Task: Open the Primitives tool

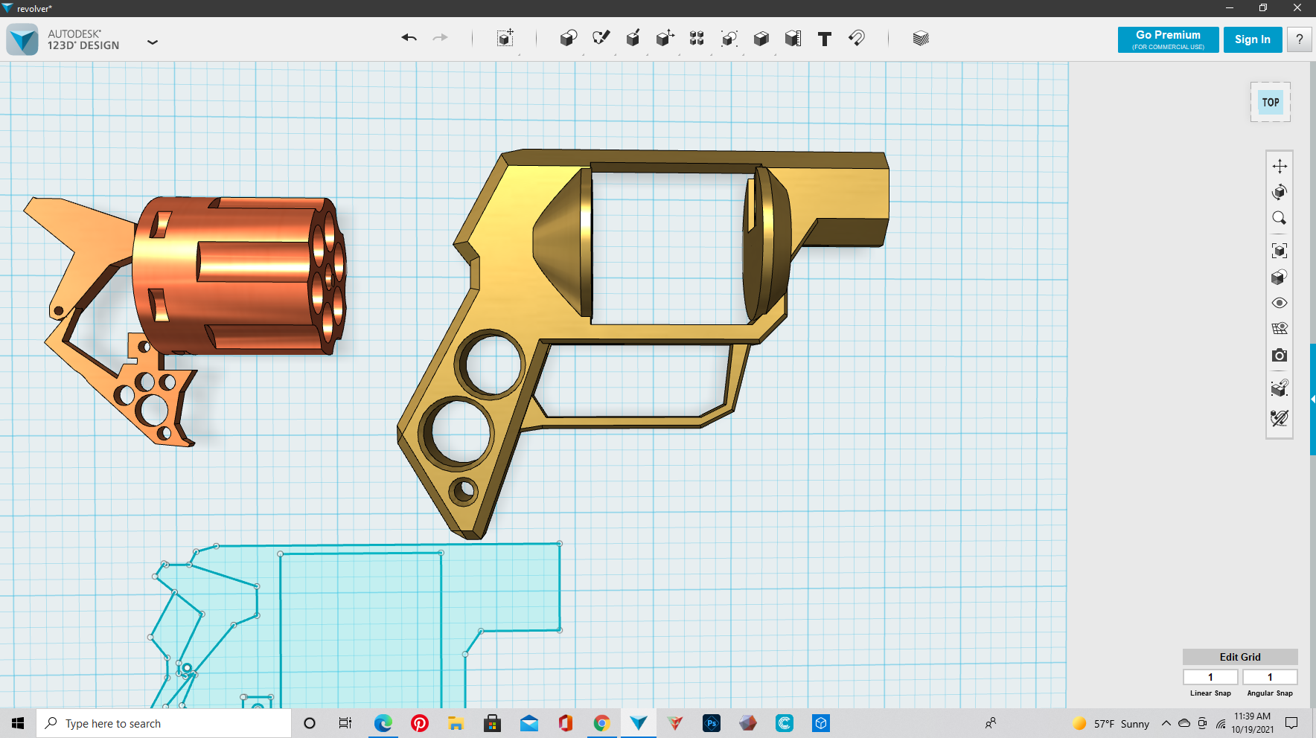Action: [x=568, y=38]
